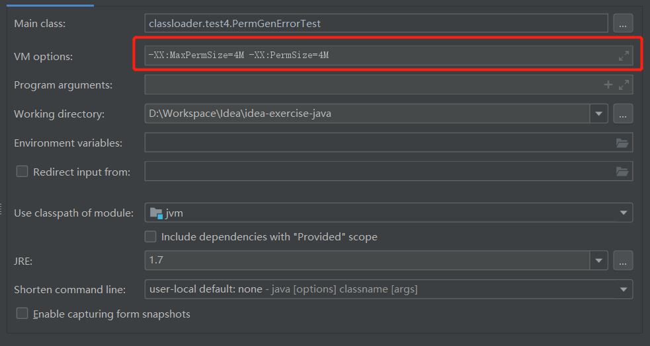
Task: Browse for JRE with ellipsis button
Action: click(x=623, y=260)
